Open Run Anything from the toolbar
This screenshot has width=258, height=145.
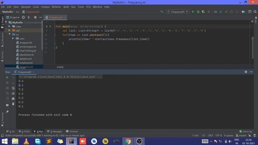pos(250,12)
